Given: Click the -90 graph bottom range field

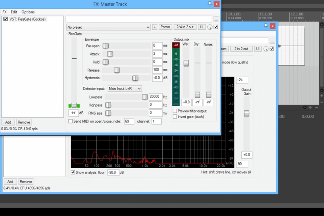Looking at the screenshot, I should pos(242,164).
